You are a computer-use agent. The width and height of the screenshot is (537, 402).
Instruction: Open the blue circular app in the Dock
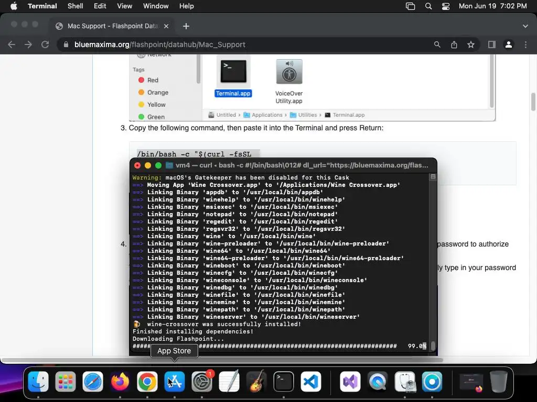point(432,382)
